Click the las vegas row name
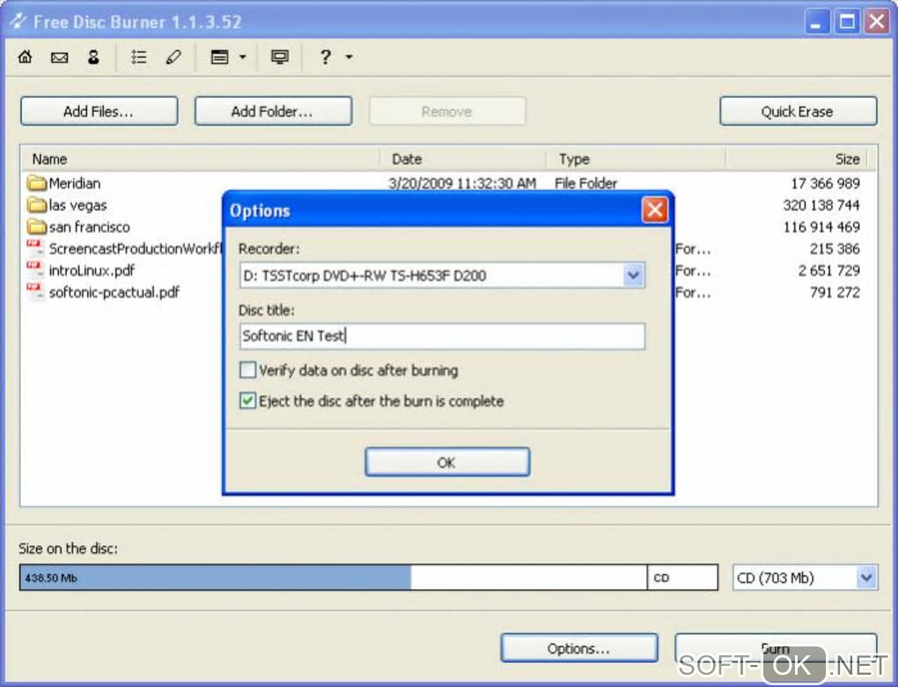The image size is (898, 687). pyautogui.click(x=77, y=205)
